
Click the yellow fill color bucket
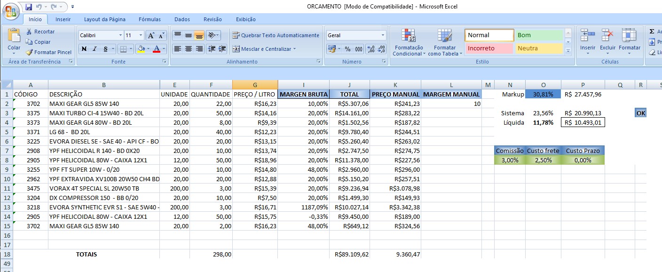[141, 49]
